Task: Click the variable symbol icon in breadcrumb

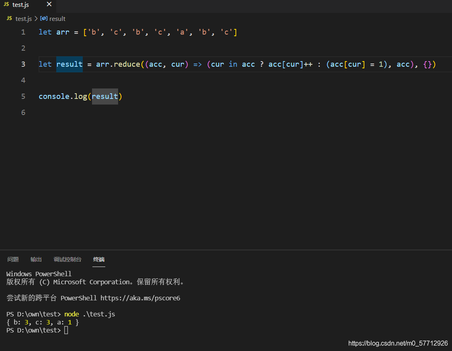Action: [44, 18]
